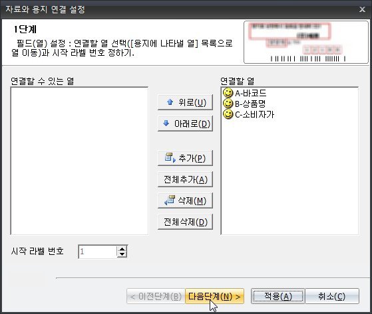
Task: Click the label preview thumbnail image
Action: pos(306,42)
